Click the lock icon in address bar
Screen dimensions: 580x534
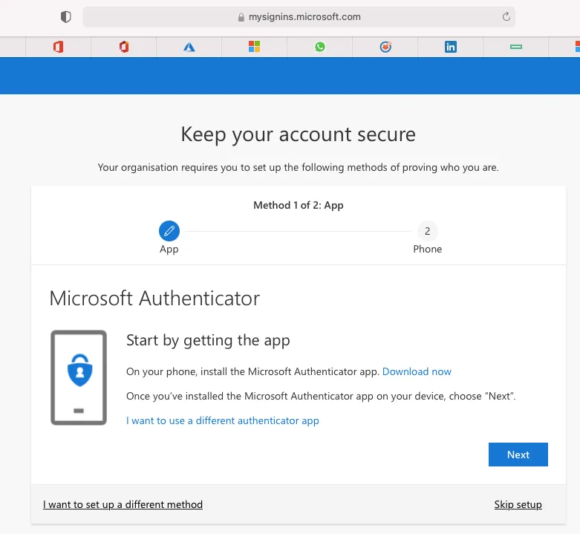coord(241,17)
